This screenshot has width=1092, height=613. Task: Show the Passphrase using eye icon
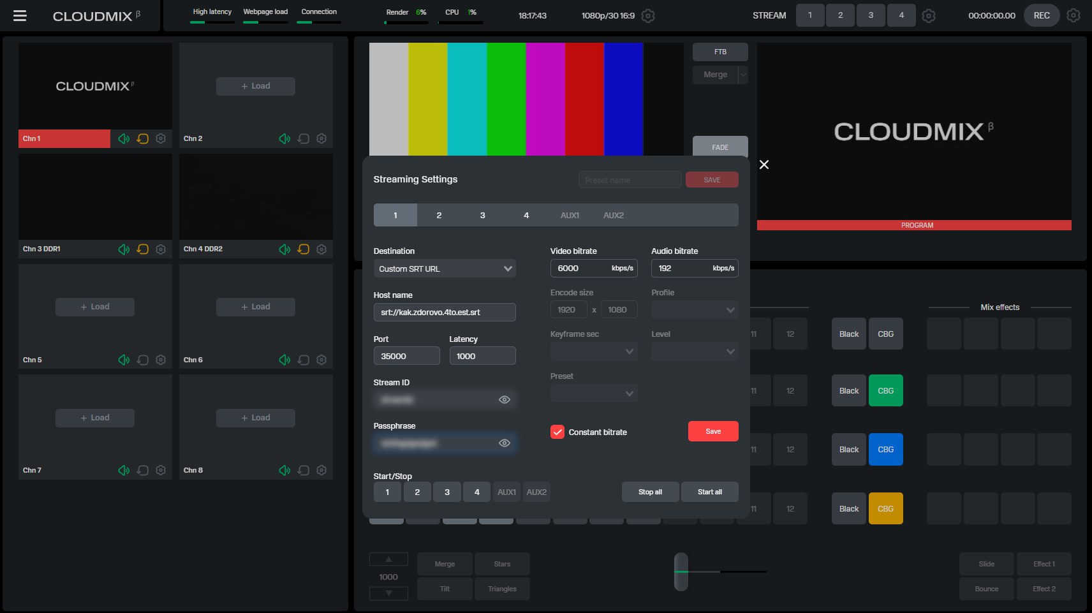click(504, 443)
